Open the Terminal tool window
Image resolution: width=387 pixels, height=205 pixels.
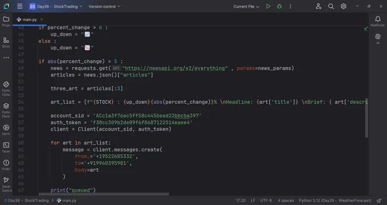[x=6, y=147]
